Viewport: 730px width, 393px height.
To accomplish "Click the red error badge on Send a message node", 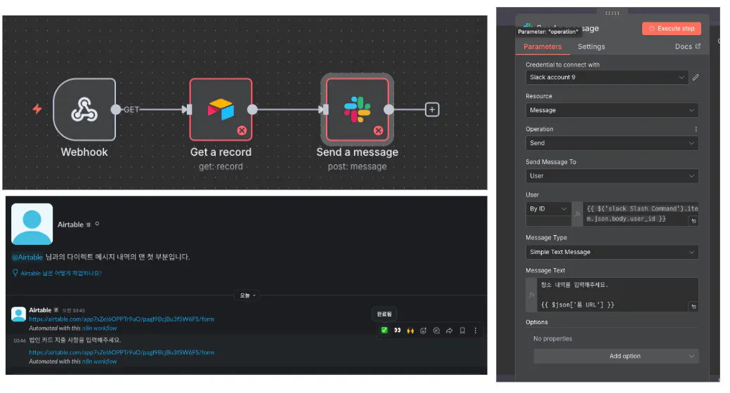I will tap(378, 131).
